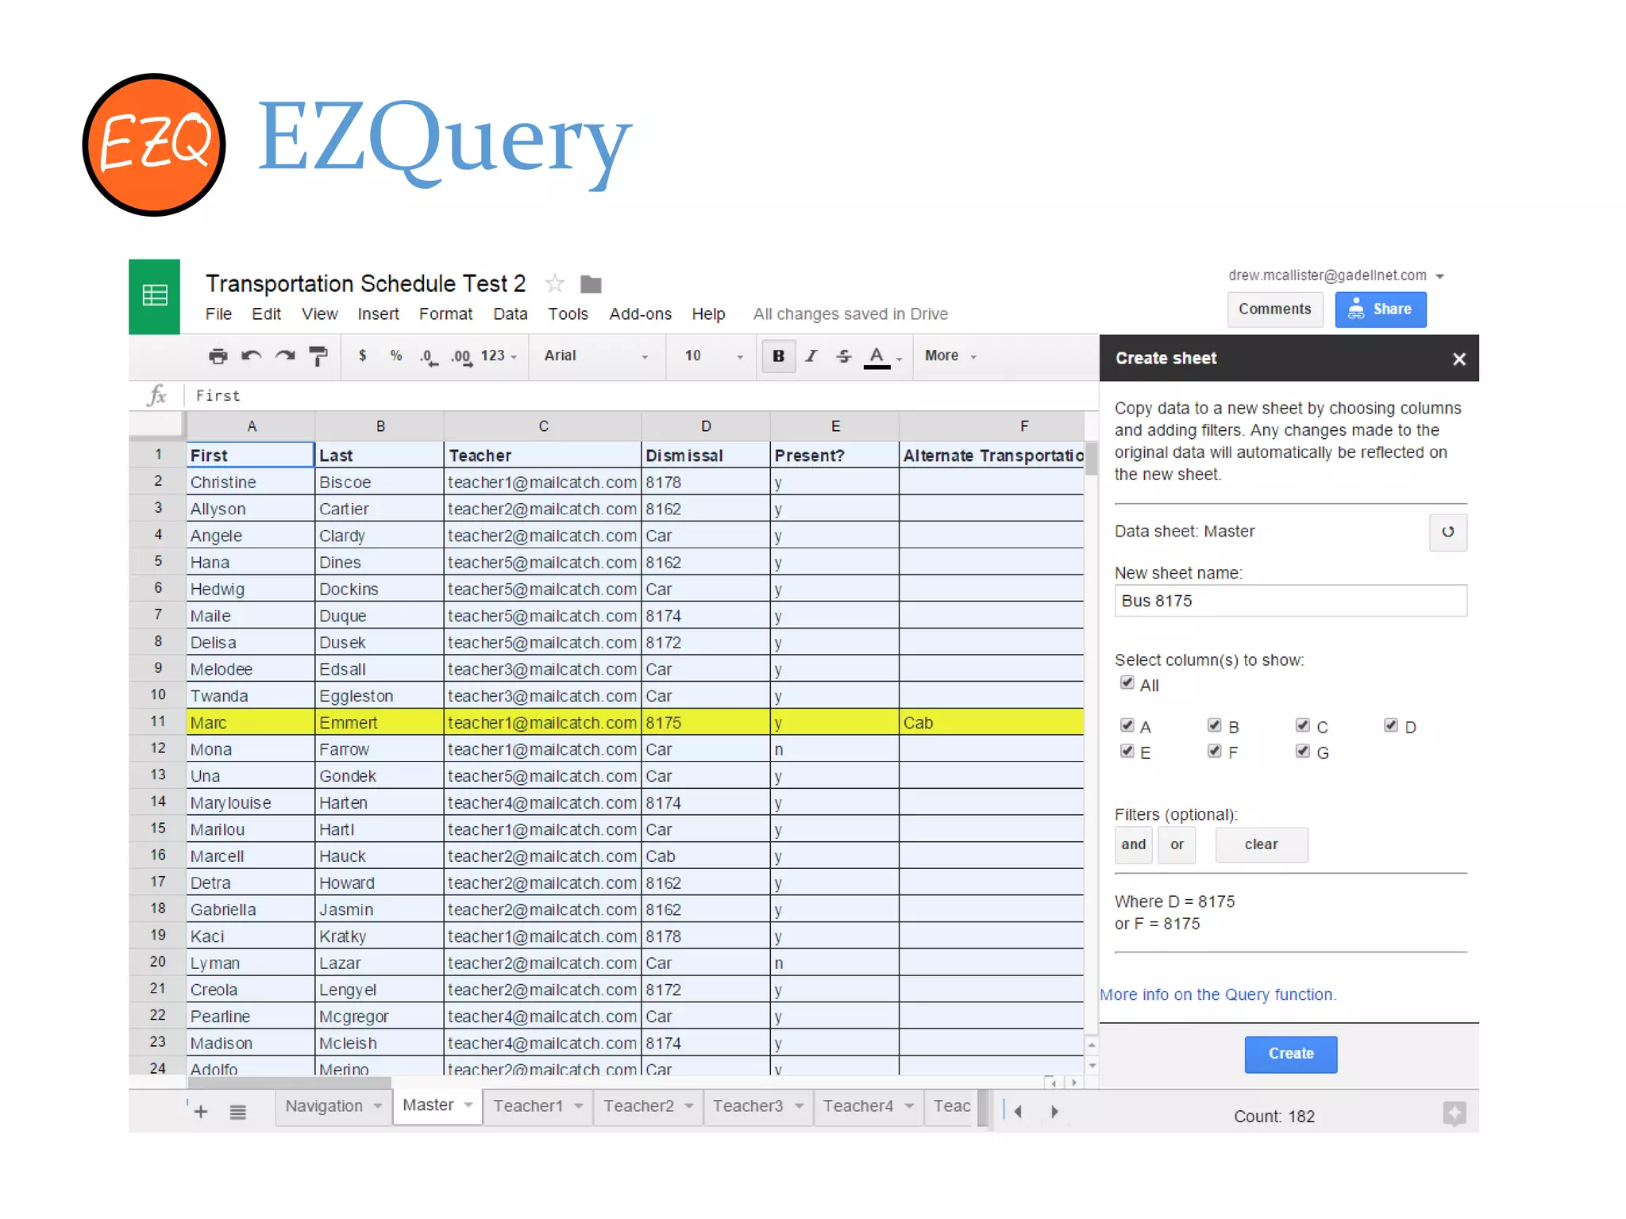Viewport: 1626px width, 1219px height.
Task: Redo the last action
Action: (x=284, y=356)
